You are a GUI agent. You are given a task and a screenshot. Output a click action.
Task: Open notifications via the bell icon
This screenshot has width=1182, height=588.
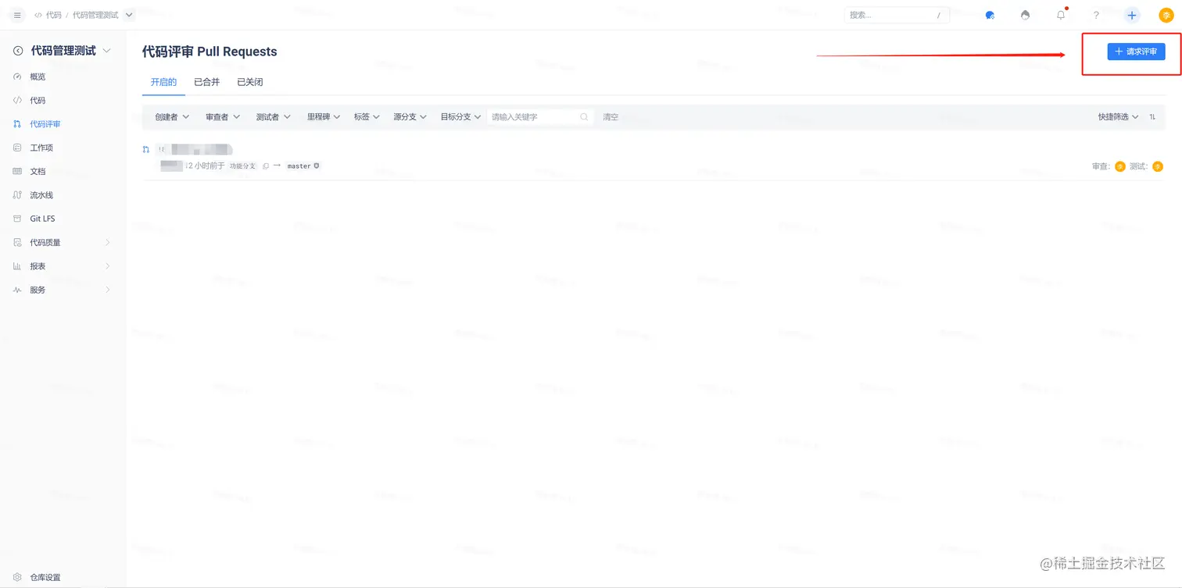coord(1060,15)
